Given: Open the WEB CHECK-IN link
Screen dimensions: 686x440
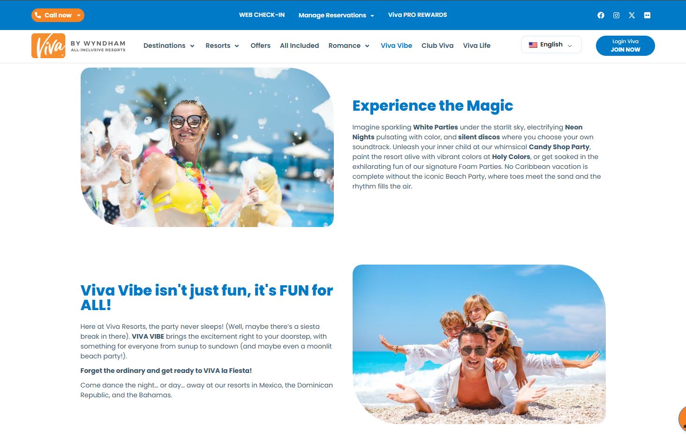Looking at the screenshot, I should click(262, 15).
